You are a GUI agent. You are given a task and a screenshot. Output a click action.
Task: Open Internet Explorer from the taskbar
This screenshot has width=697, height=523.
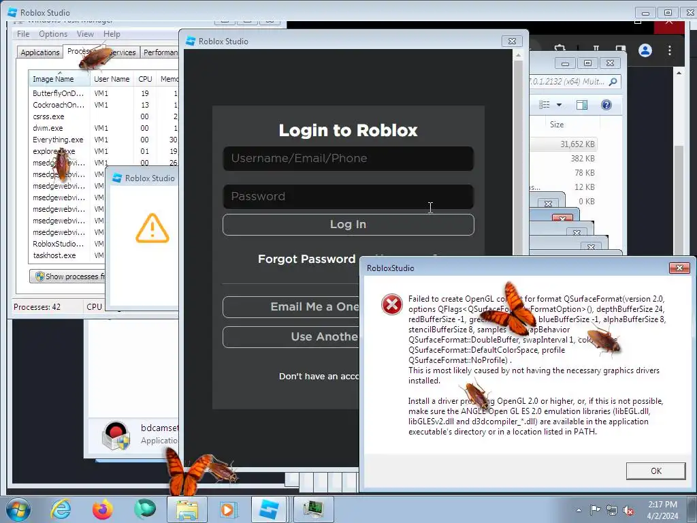[61, 509]
